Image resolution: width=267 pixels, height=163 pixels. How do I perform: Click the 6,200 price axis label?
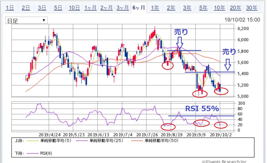[x=243, y=28]
